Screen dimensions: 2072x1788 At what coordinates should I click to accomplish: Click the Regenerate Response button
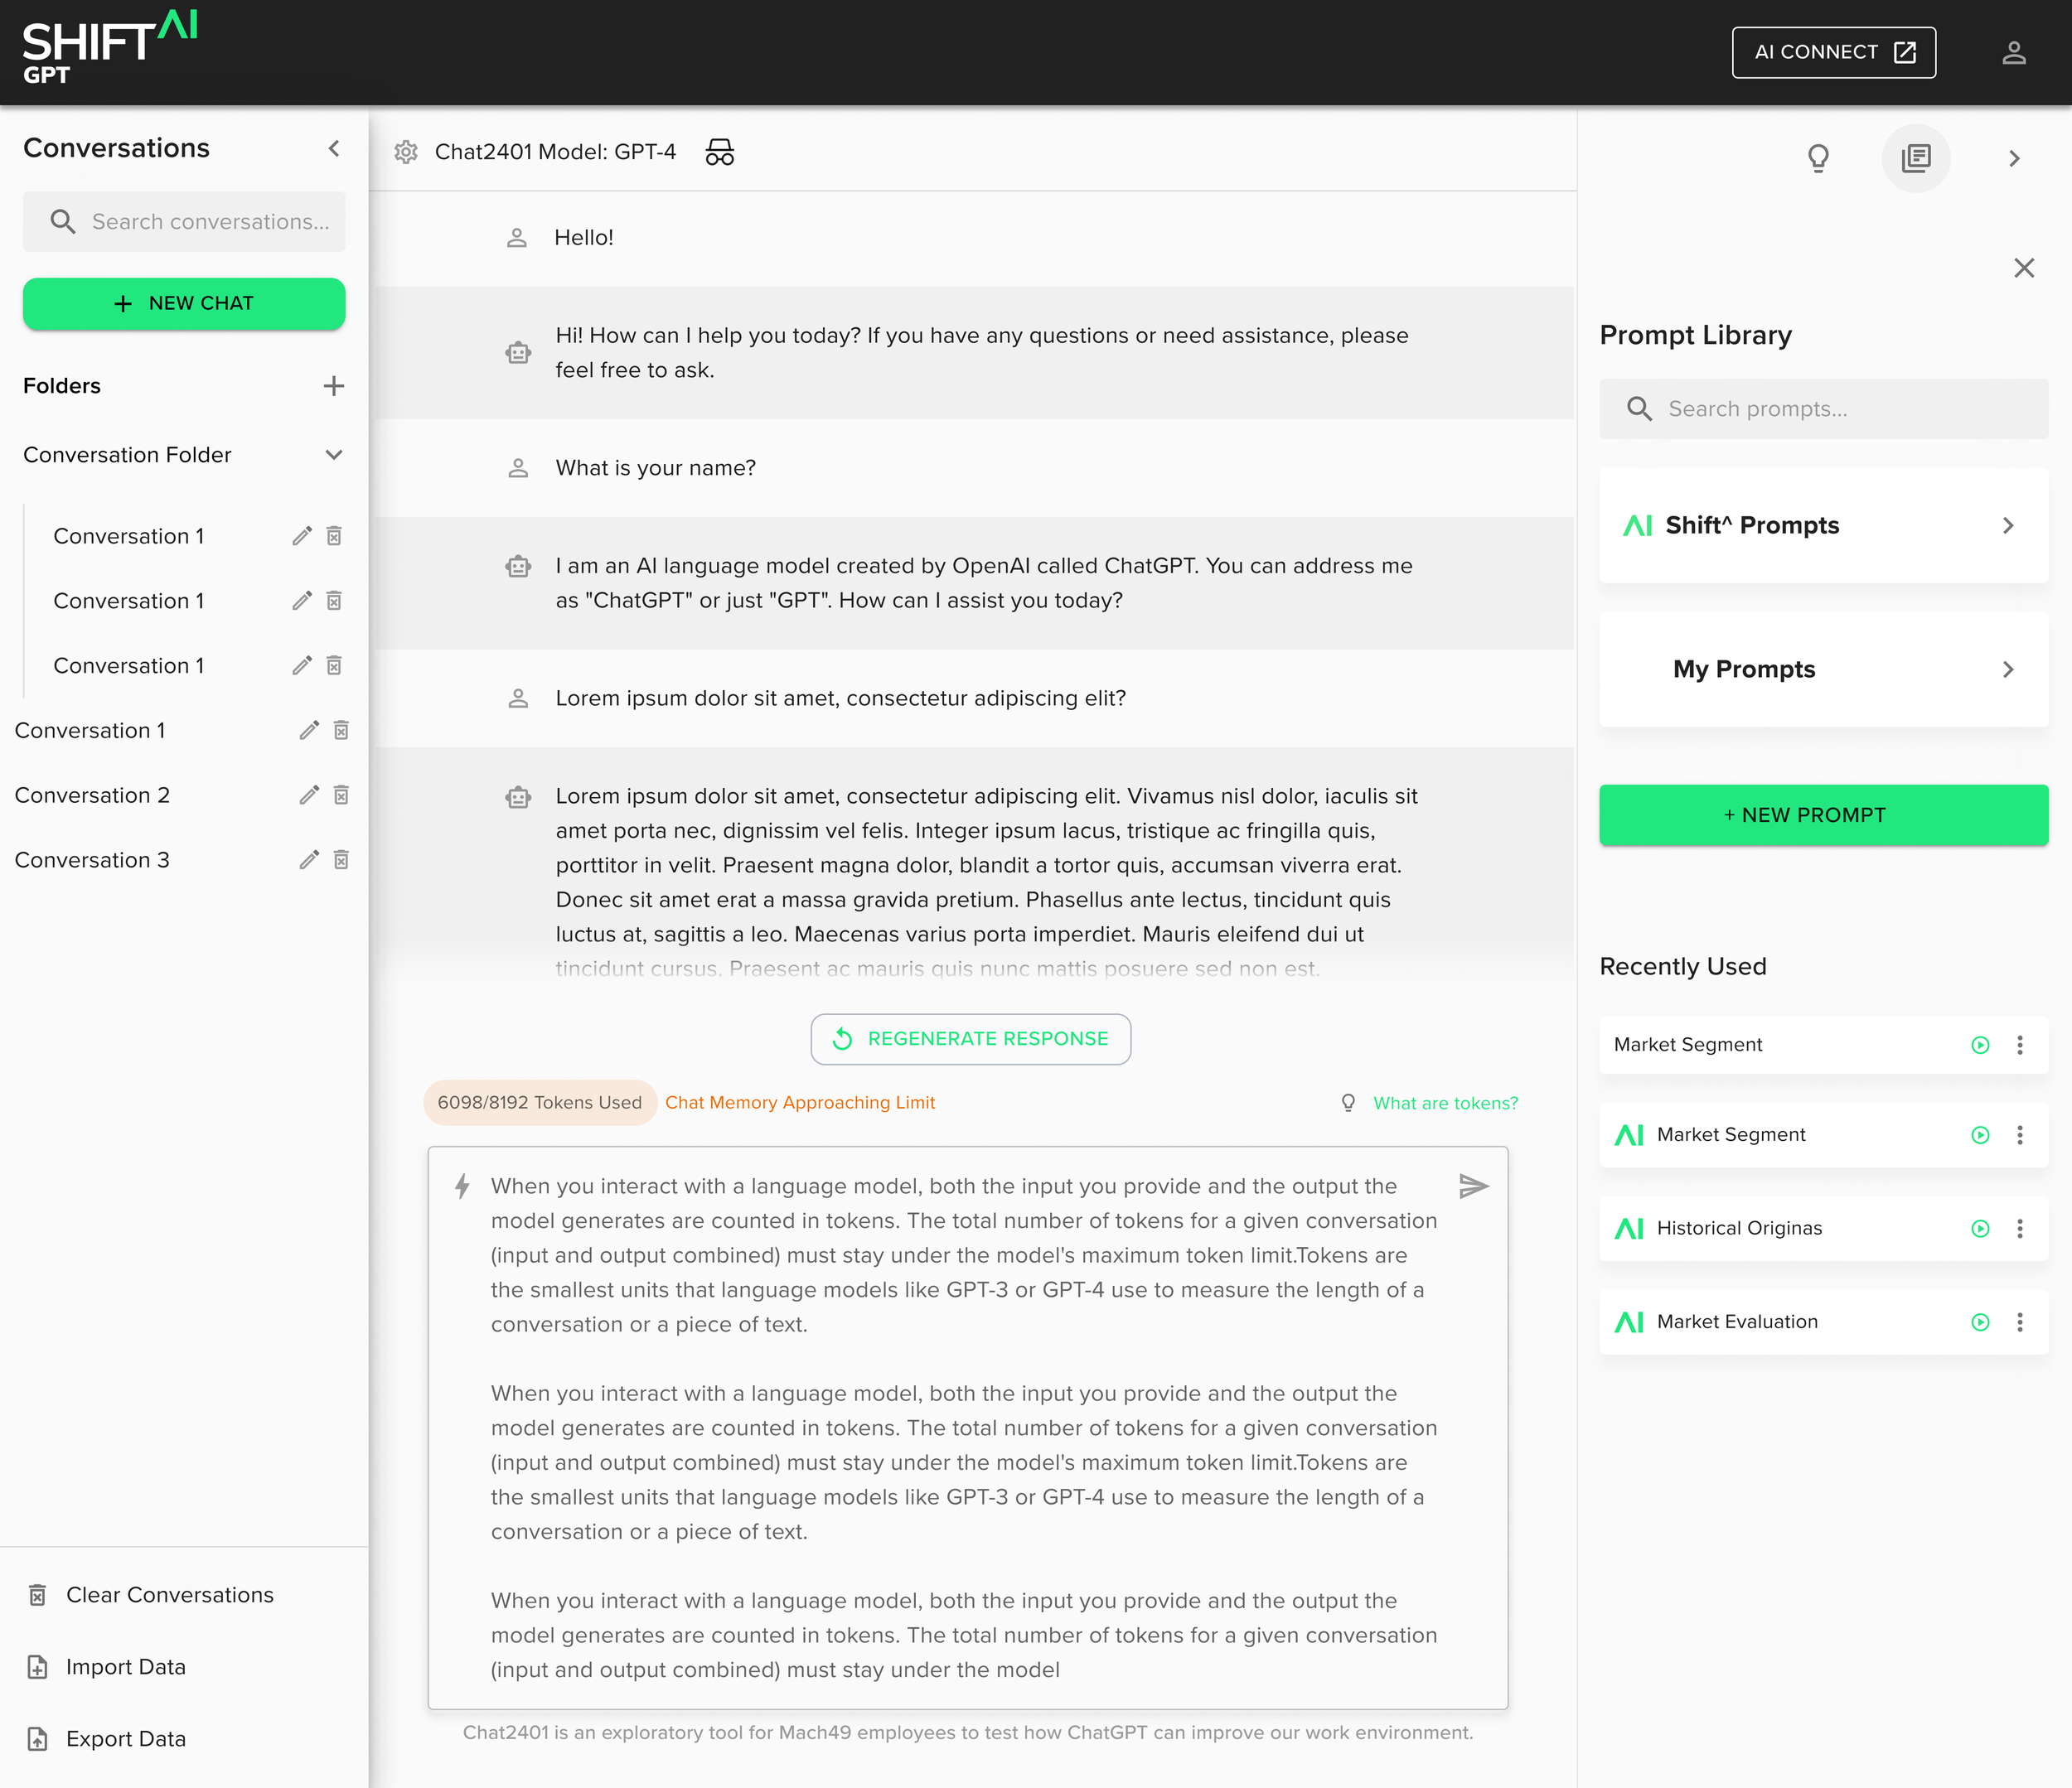pyautogui.click(x=970, y=1038)
